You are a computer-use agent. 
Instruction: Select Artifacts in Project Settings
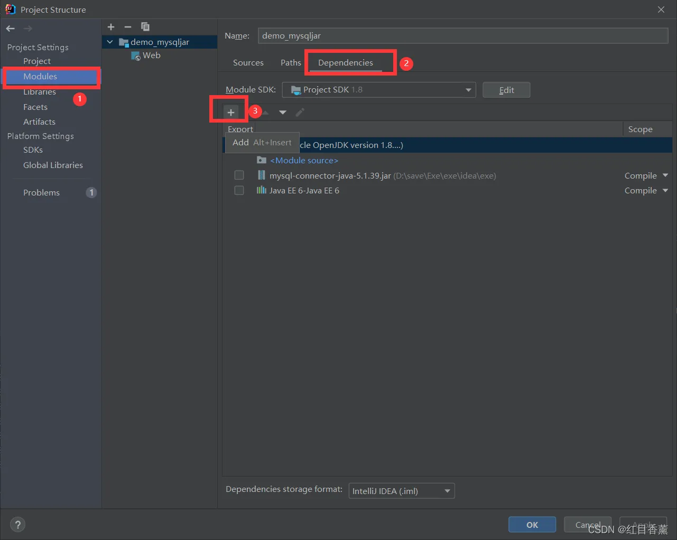click(39, 122)
